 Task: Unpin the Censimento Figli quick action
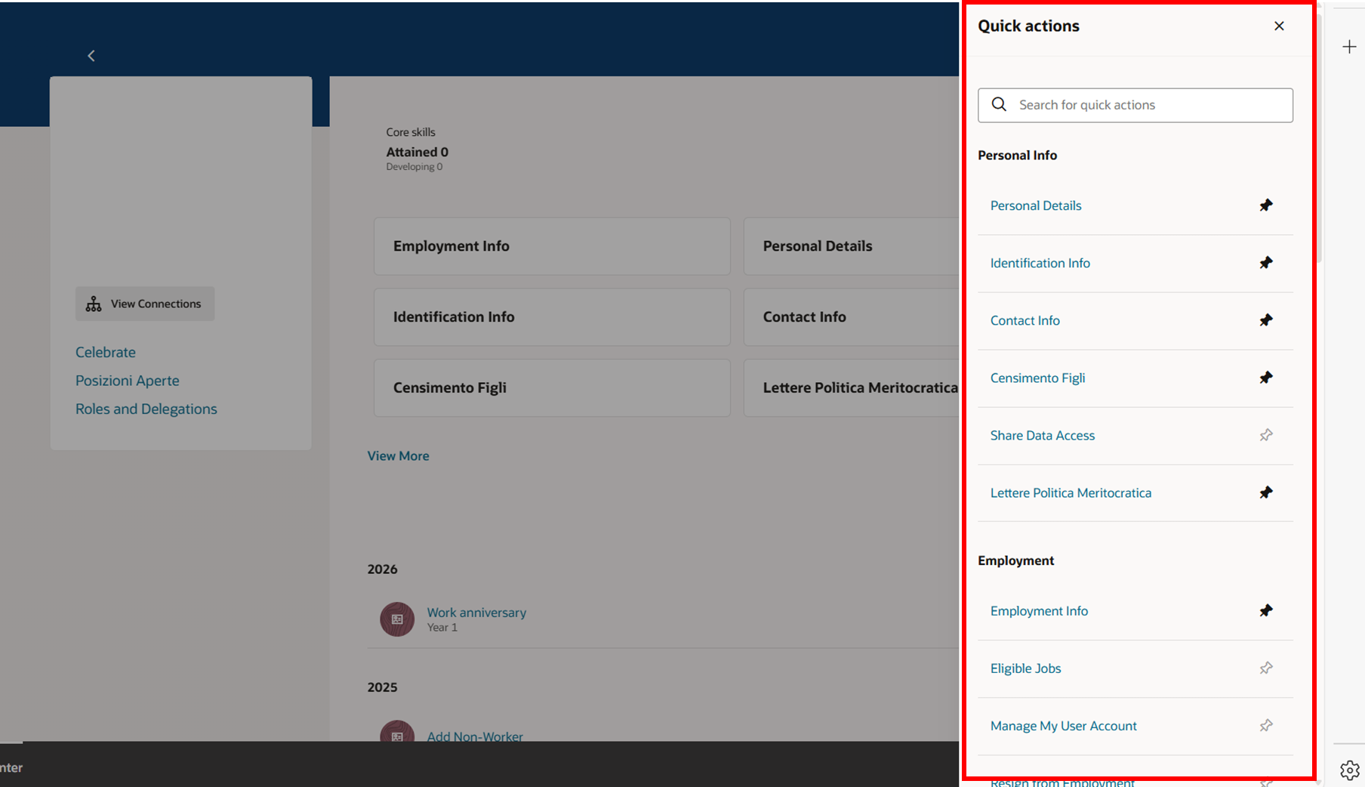(1266, 378)
